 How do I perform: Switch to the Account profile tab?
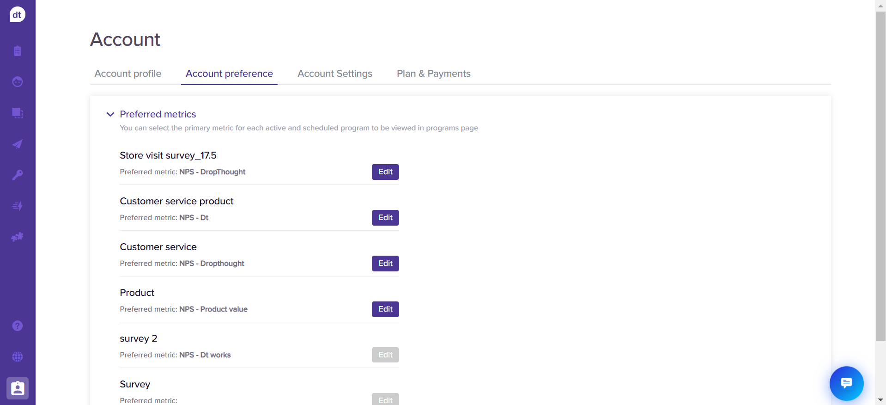pos(128,74)
